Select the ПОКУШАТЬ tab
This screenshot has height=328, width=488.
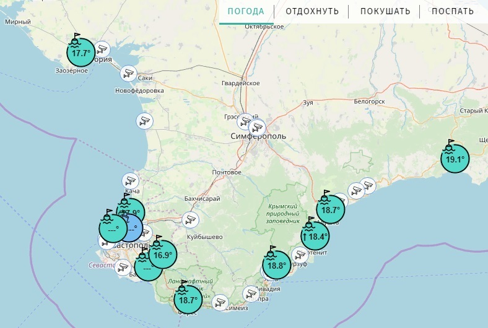point(385,11)
